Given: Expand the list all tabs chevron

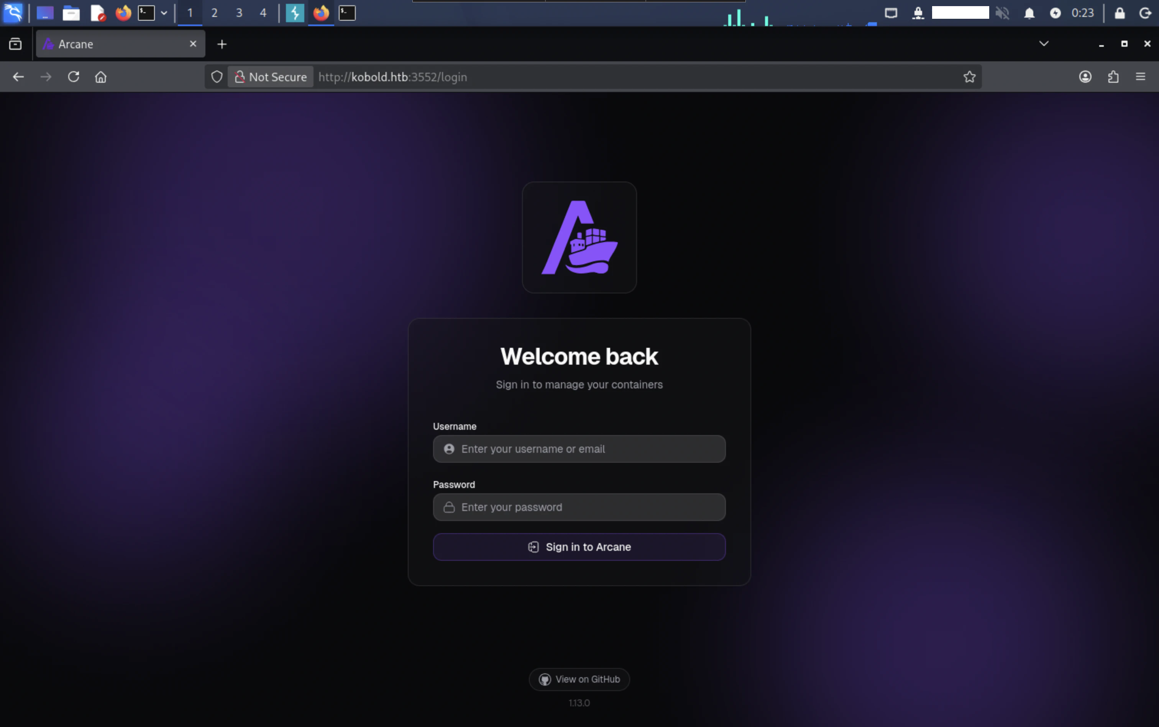Looking at the screenshot, I should (1044, 44).
